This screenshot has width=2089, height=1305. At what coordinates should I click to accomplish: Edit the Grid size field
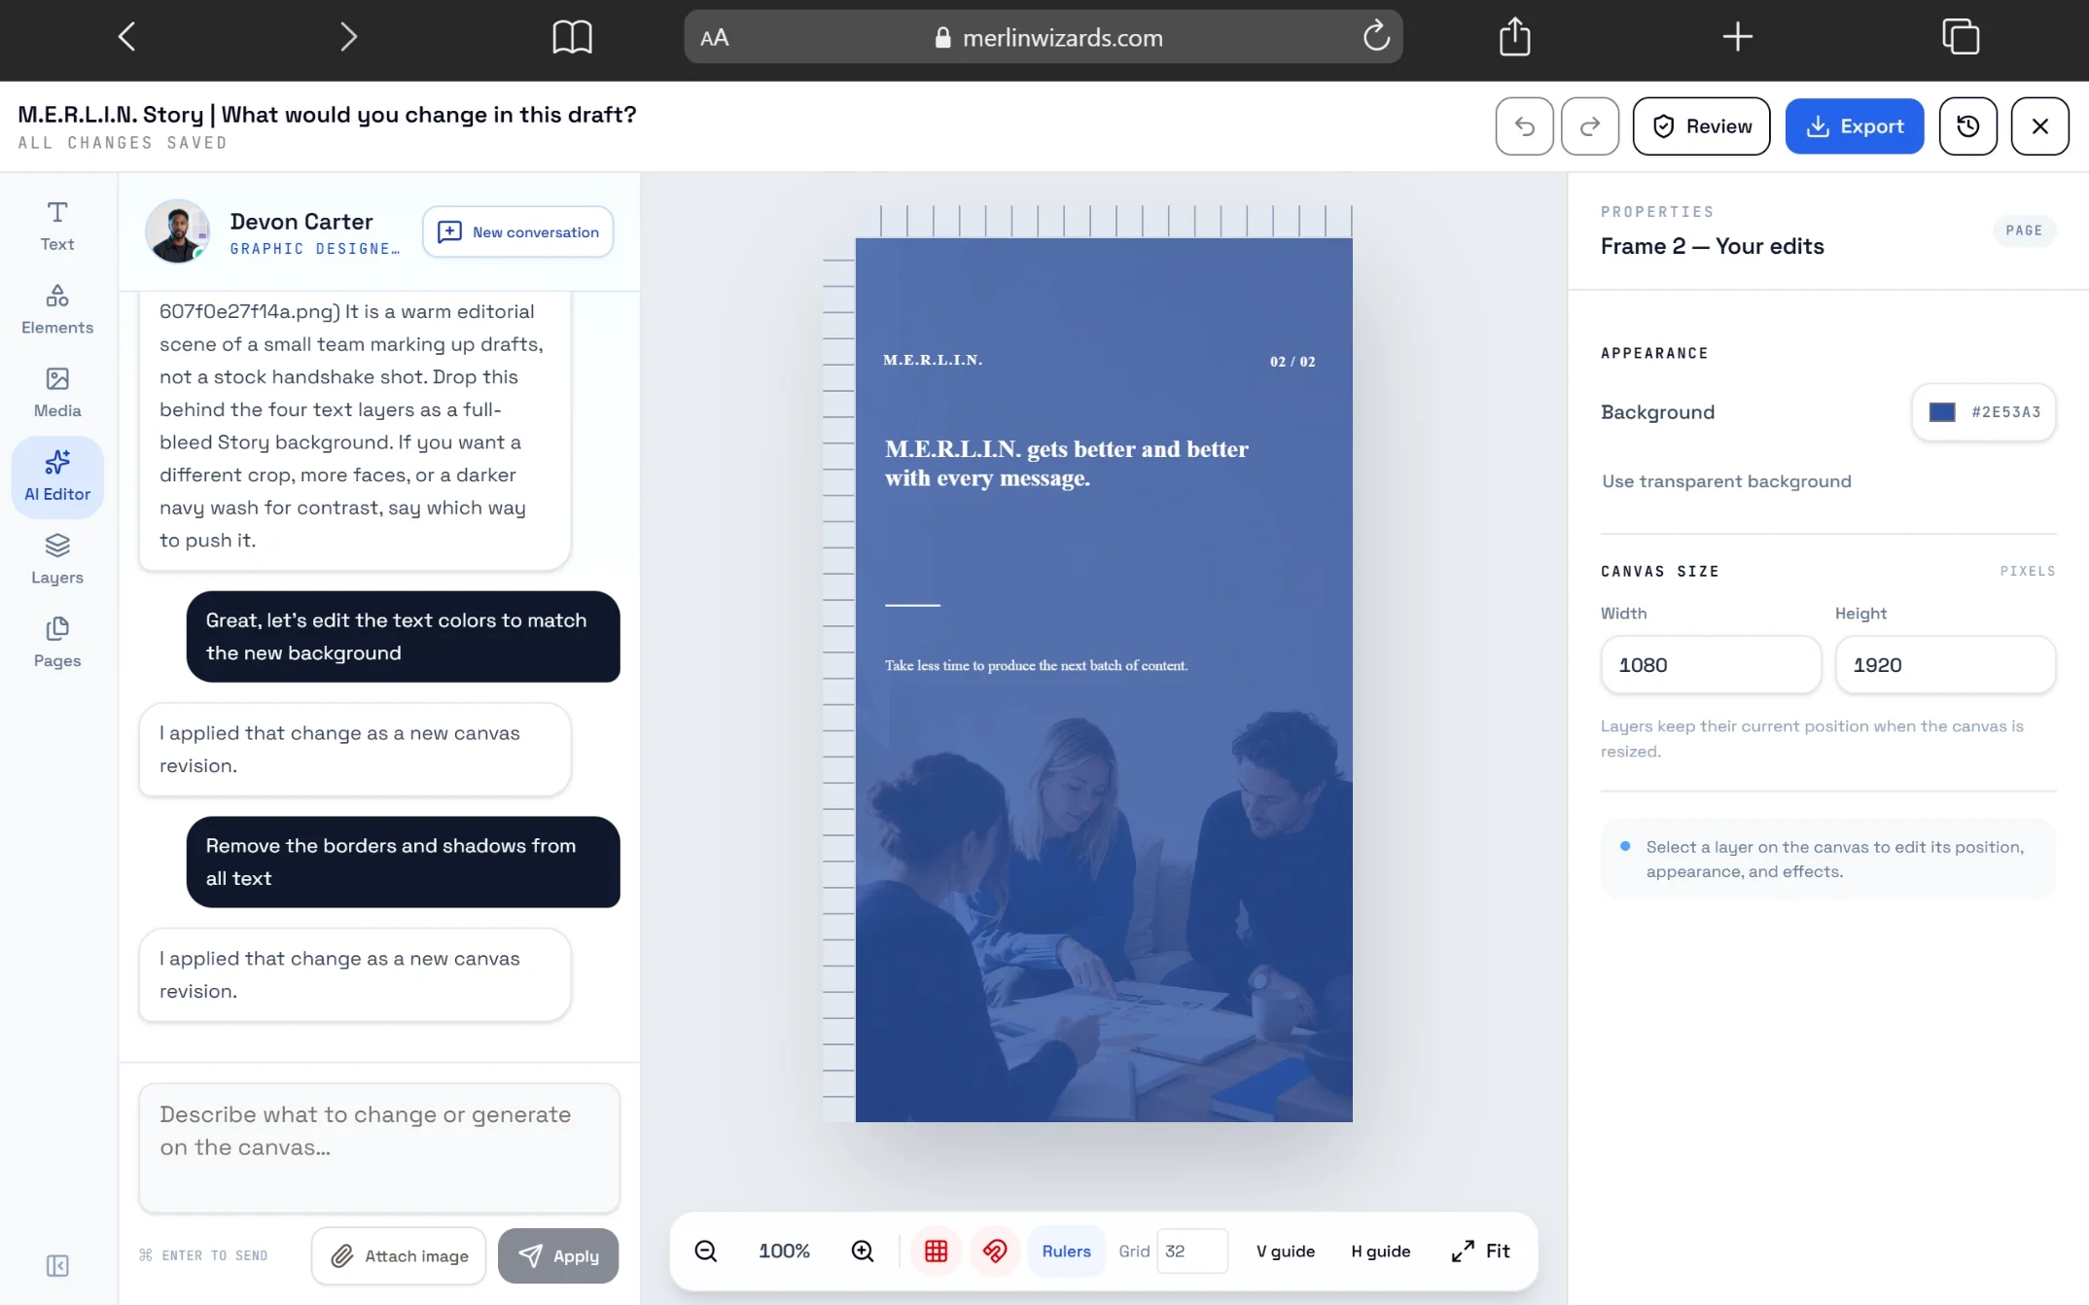1191,1251
